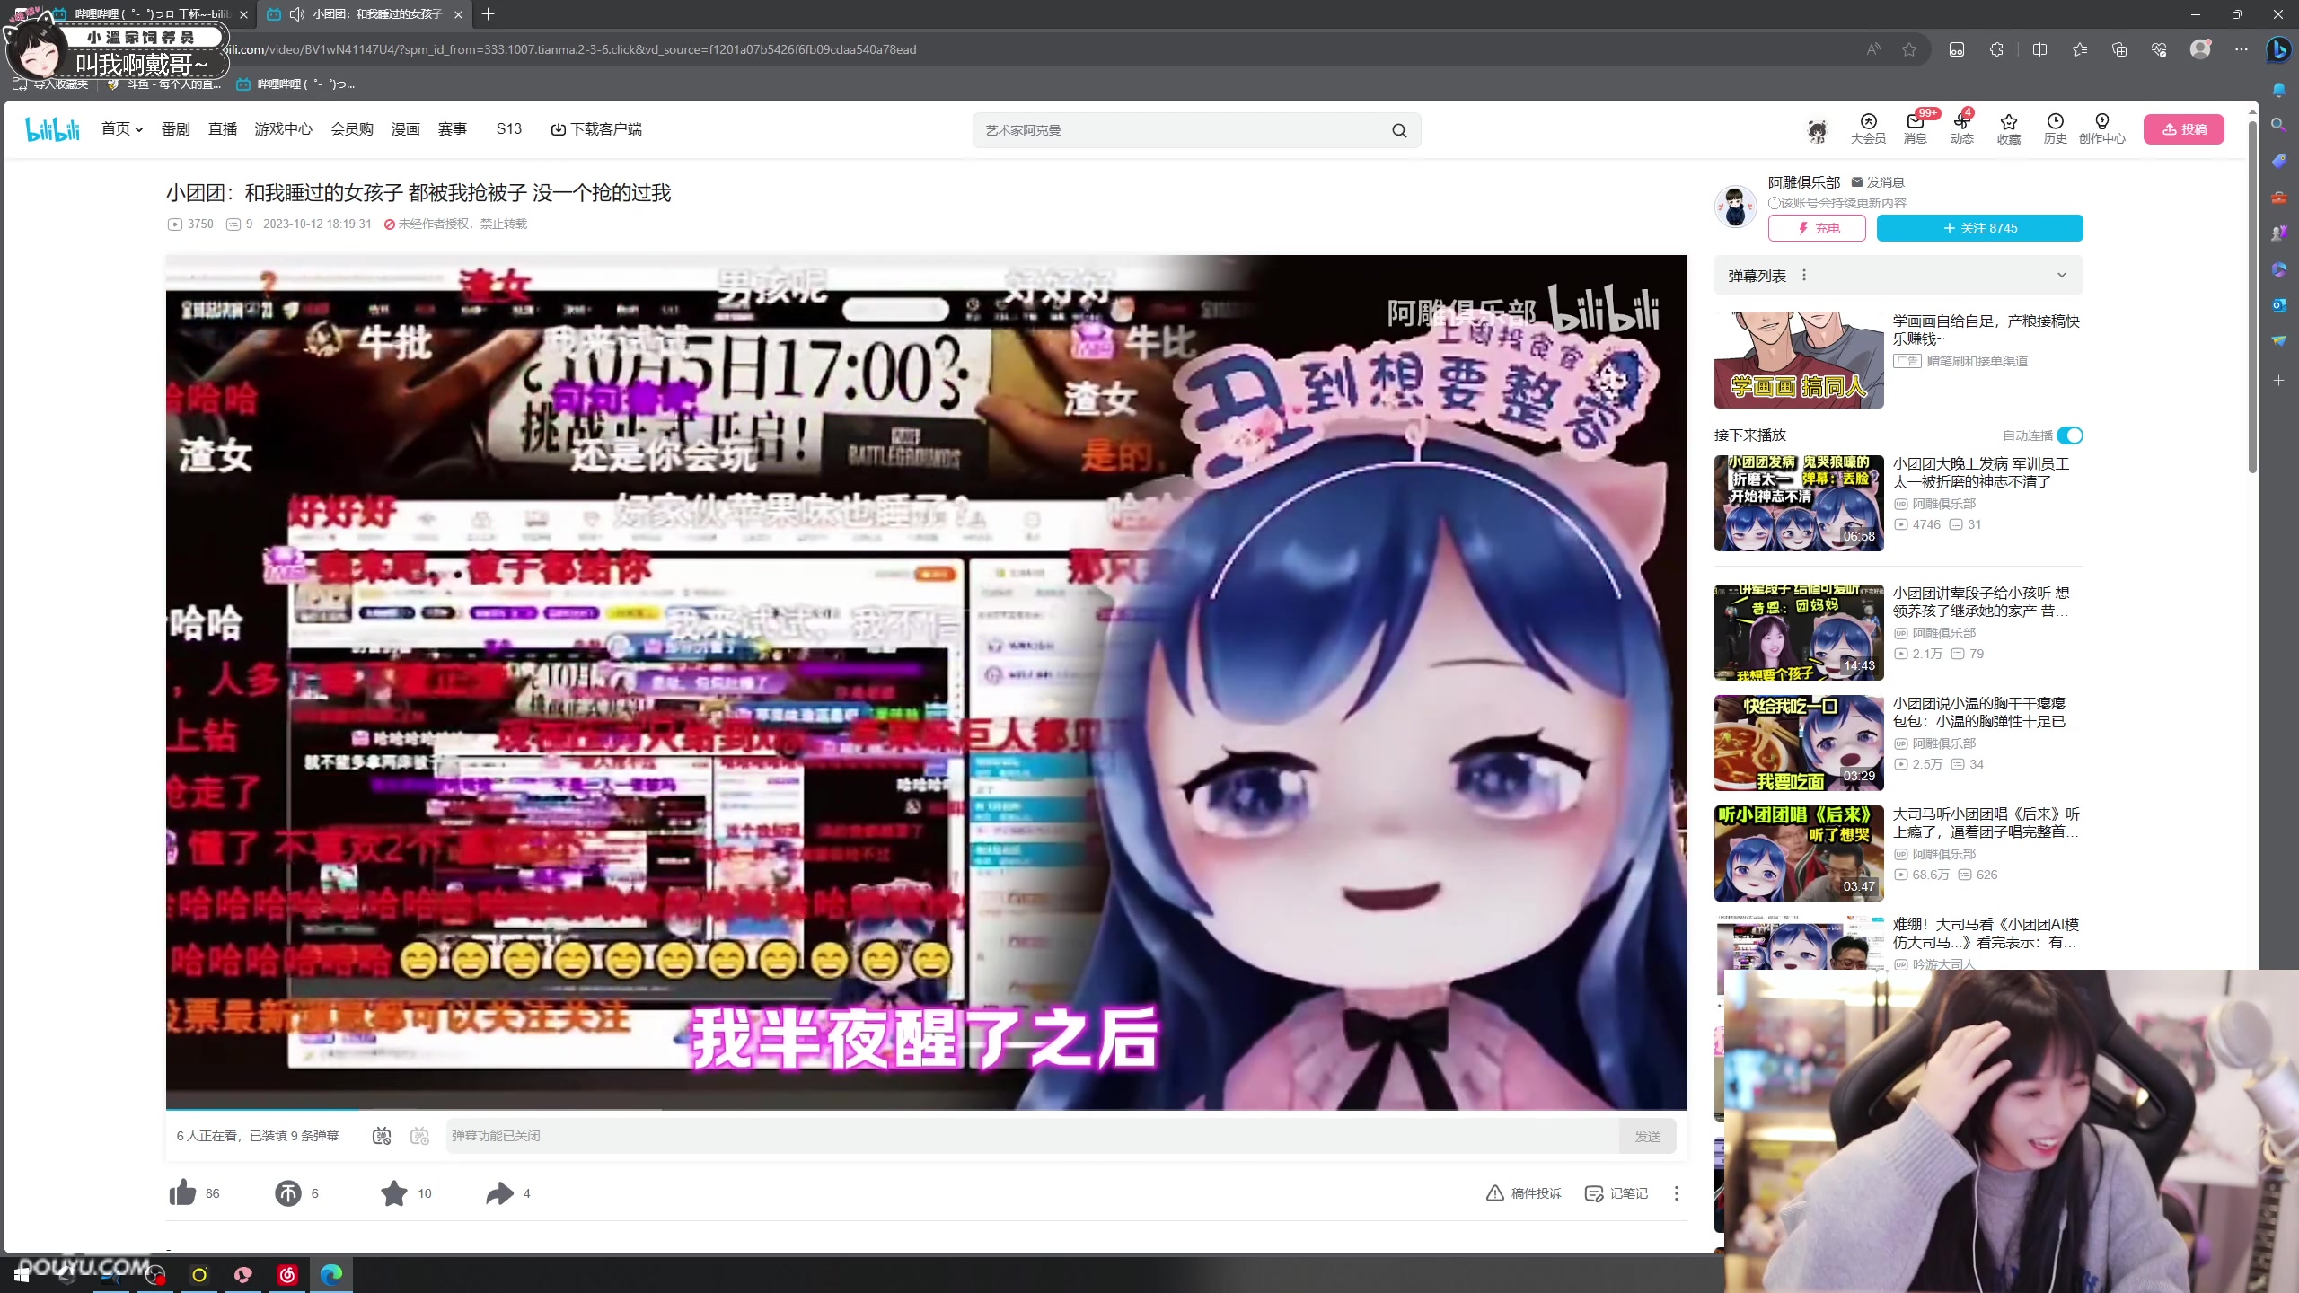Open video 大司马听小团团唱《后来》 thumbnail
The width and height of the screenshot is (2299, 1293).
(1798, 853)
